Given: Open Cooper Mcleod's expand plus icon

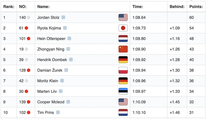Looking at the screenshot, I should click(x=68, y=102).
